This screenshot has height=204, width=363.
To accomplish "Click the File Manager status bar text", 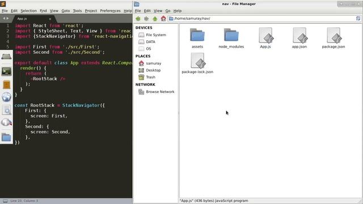I will pyautogui.click(x=214, y=201).
